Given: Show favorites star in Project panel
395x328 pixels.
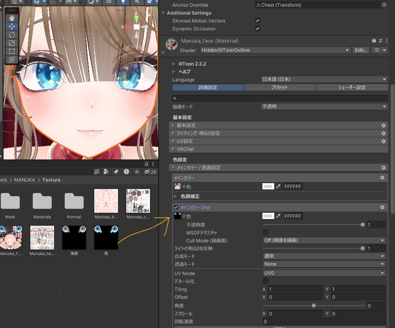Looking at the screenshot, I should pos(137,172).
